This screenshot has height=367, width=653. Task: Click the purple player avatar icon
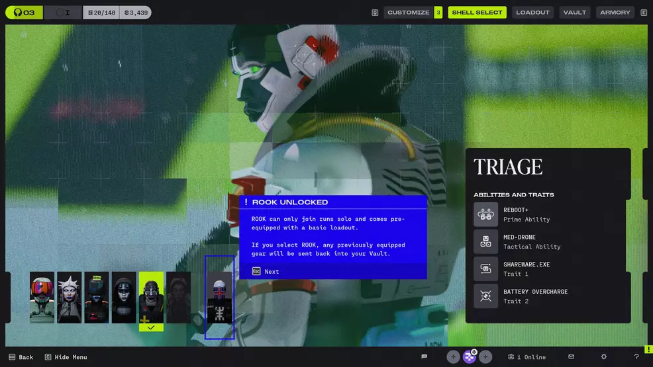[x=470, y=356]
